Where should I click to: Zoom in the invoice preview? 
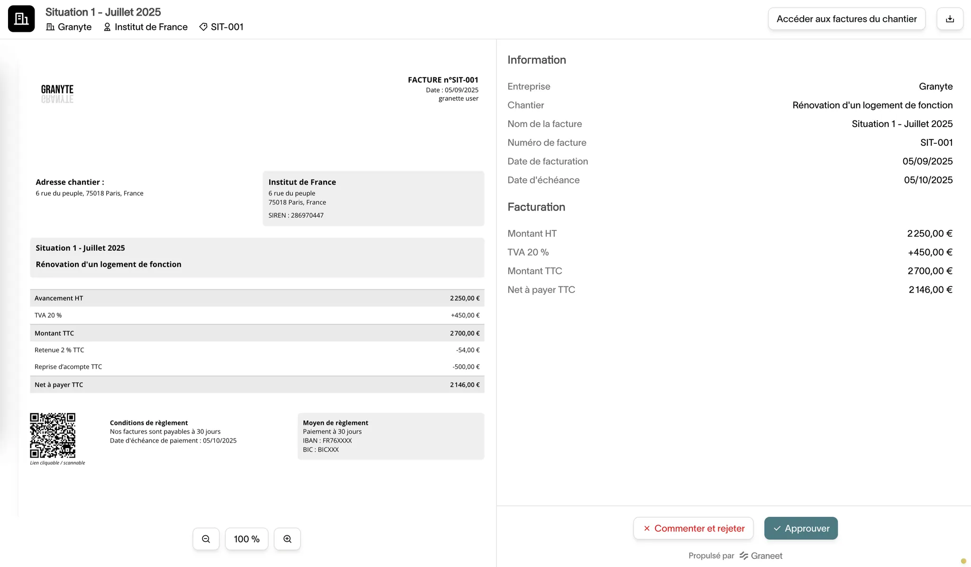pyautogui.click(x=287, y=539)
